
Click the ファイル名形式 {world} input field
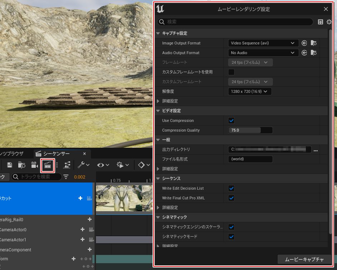(250, 159)
